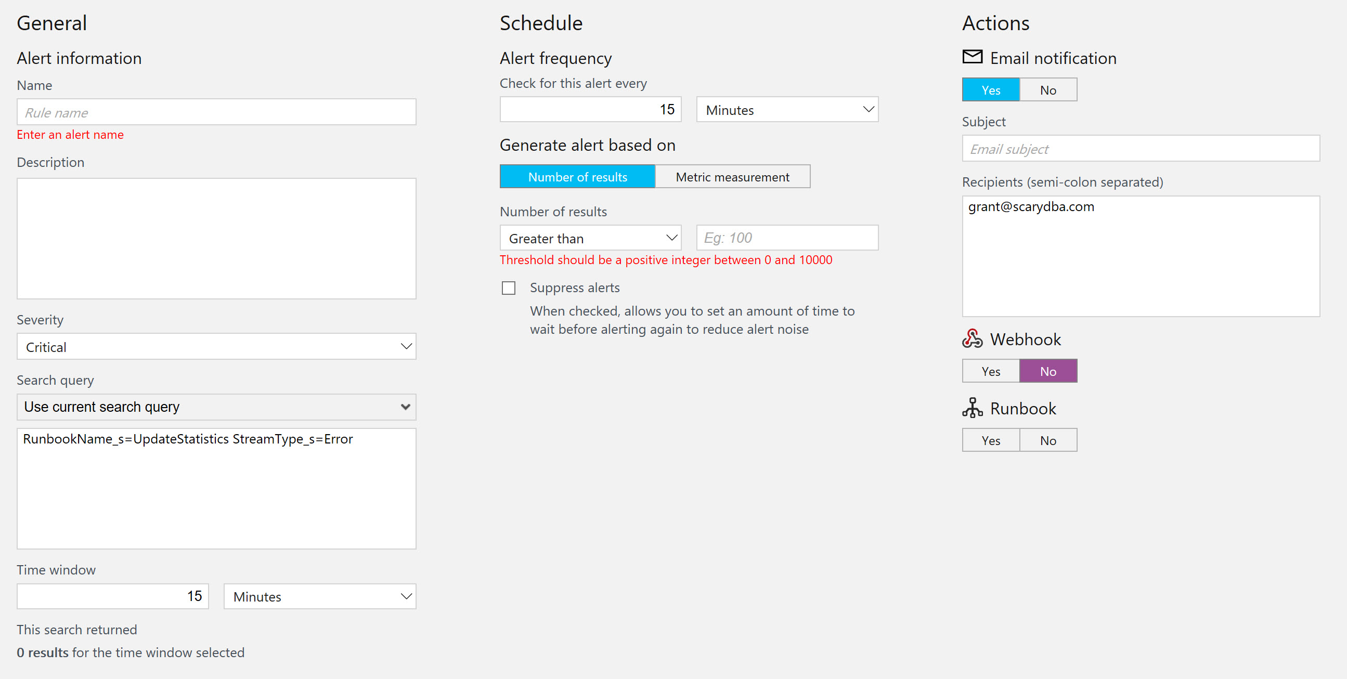Click the Rule name input field
This screenshot has height=679, width=1347.
click(216, 112)
